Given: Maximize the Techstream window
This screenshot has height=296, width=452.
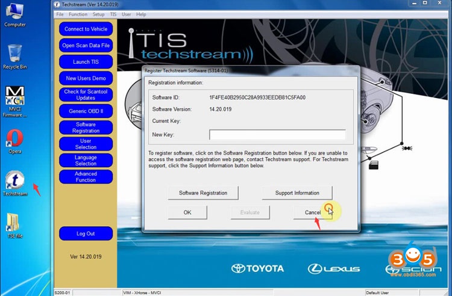Looking at the screenshot, I should [425, 3].
